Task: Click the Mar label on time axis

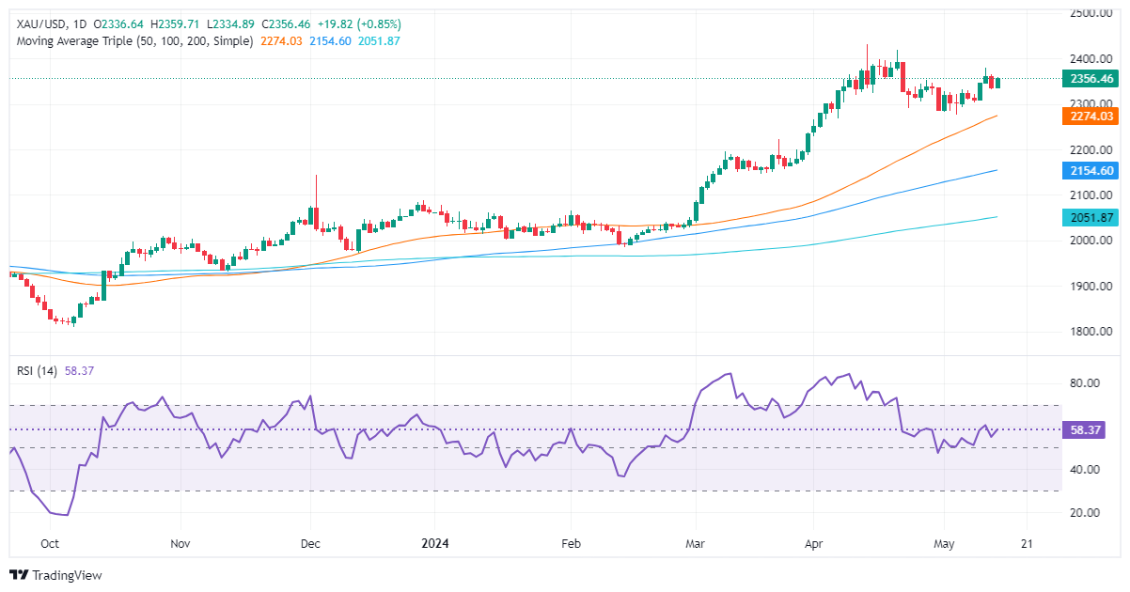Action: pyautogui.click(x=695, y=543)
